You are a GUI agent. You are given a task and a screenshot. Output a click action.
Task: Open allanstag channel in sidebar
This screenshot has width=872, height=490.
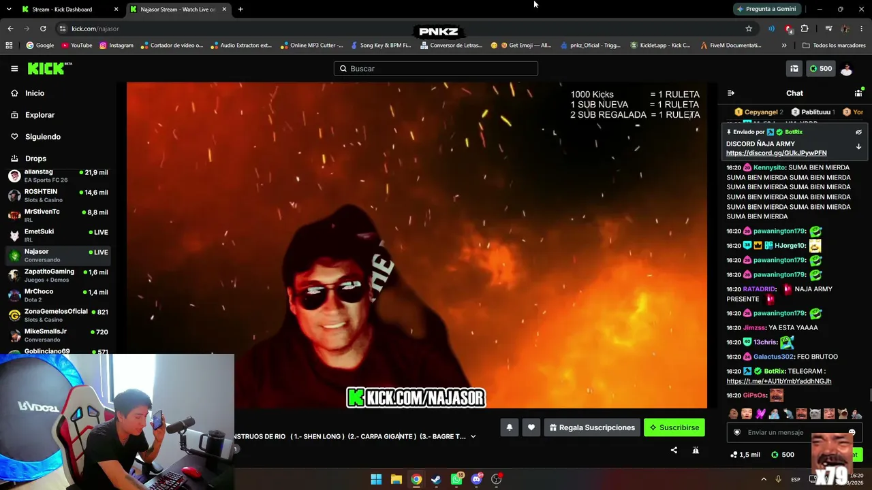[x=58, y=176]
